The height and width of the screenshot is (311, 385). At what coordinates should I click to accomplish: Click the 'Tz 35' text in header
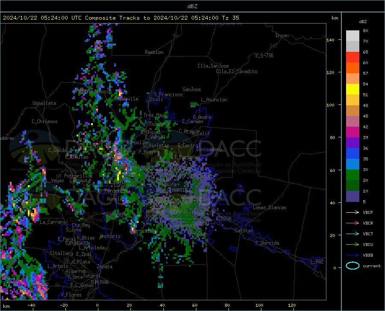pyautogui.click(x=230, y=18)
